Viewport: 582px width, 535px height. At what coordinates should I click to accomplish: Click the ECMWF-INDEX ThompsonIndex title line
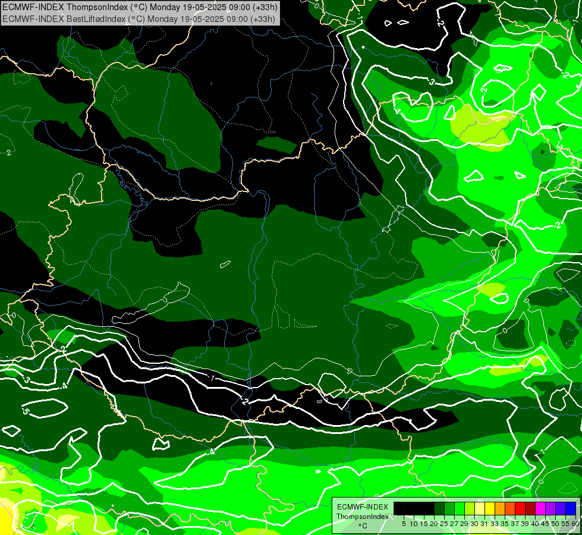tap(140, 7)
